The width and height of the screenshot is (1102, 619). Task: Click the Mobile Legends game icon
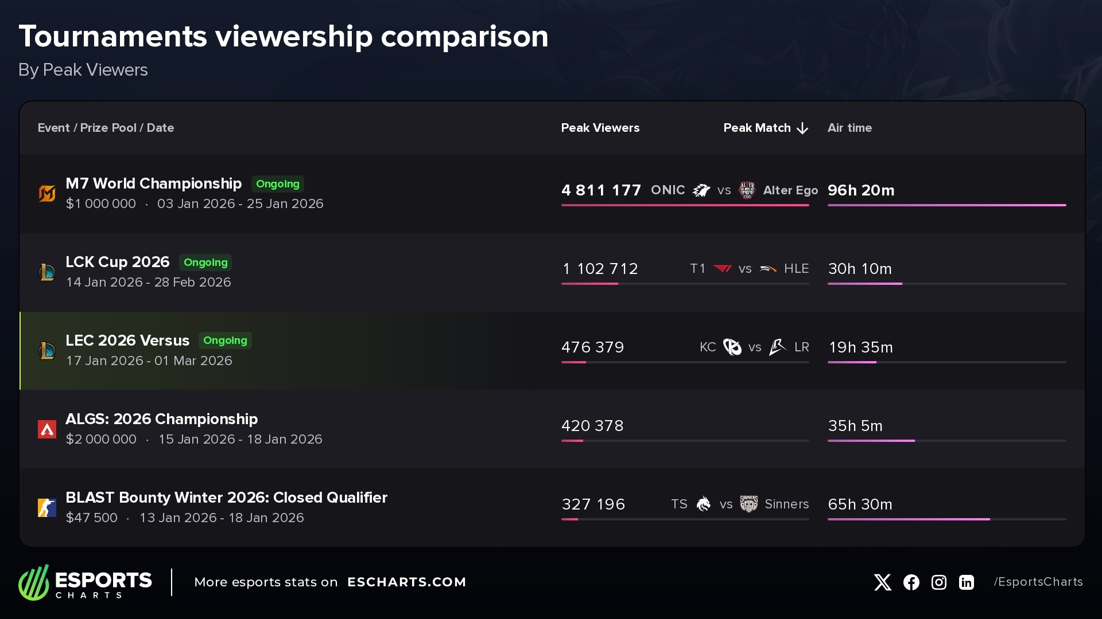(47, 194)
